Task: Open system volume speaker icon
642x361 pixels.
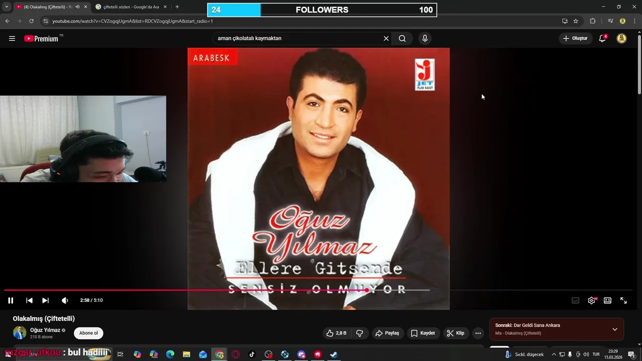Action: point(586,354)
